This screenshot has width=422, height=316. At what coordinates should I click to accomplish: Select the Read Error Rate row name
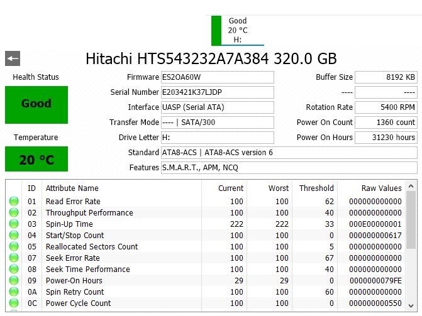click(x=73, y=201)
